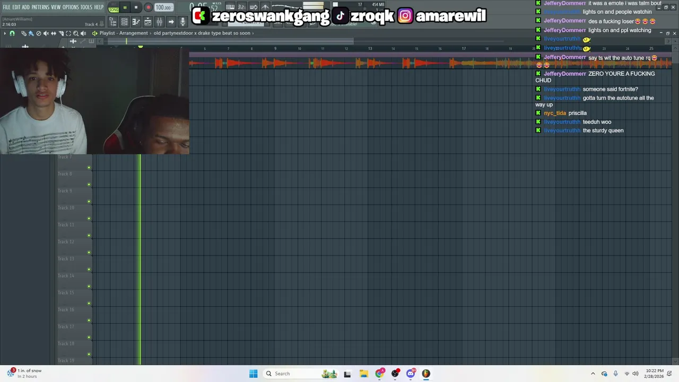Toggle the PAT/SONG mode switch
The height and width of the screenshot is (382, 679).
click(x=114, y=7)
